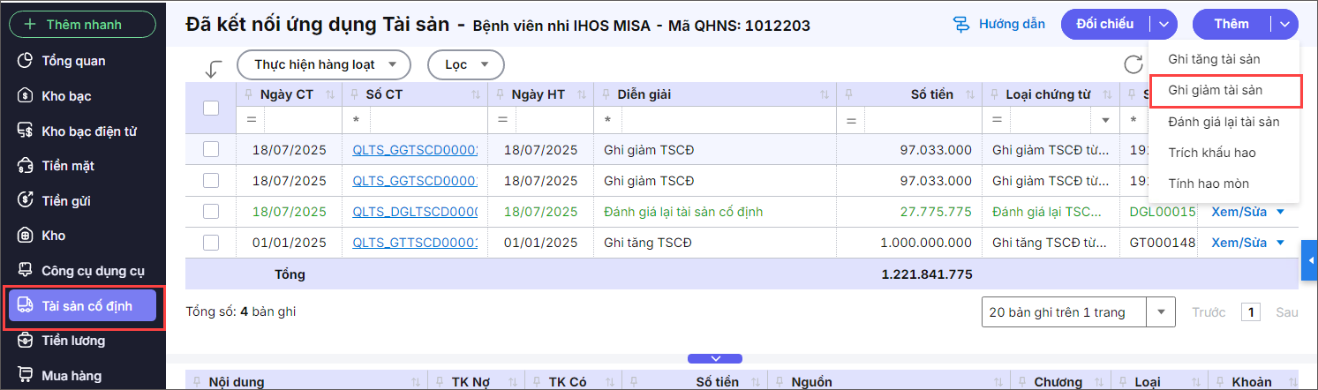Open the Kho warehouse sidebar icon
Viewport: 1318px width, 390px height.
pos(26,236)
